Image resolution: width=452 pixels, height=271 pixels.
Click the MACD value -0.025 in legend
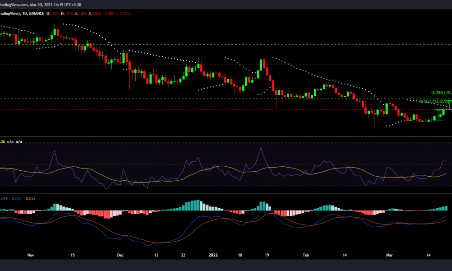[x=15, y=199]
